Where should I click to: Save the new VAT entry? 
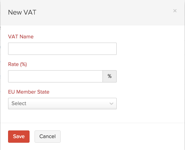click(19, 137)
